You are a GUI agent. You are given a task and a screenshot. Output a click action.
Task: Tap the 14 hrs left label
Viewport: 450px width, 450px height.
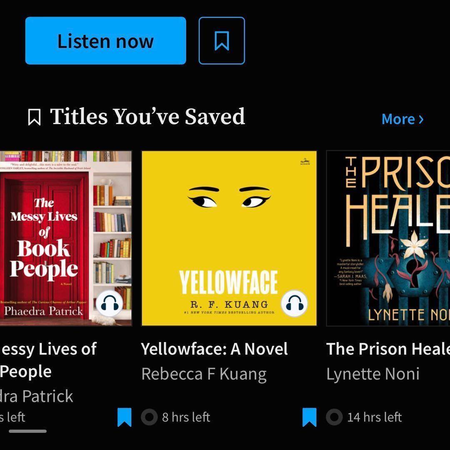tap(374, 417)
